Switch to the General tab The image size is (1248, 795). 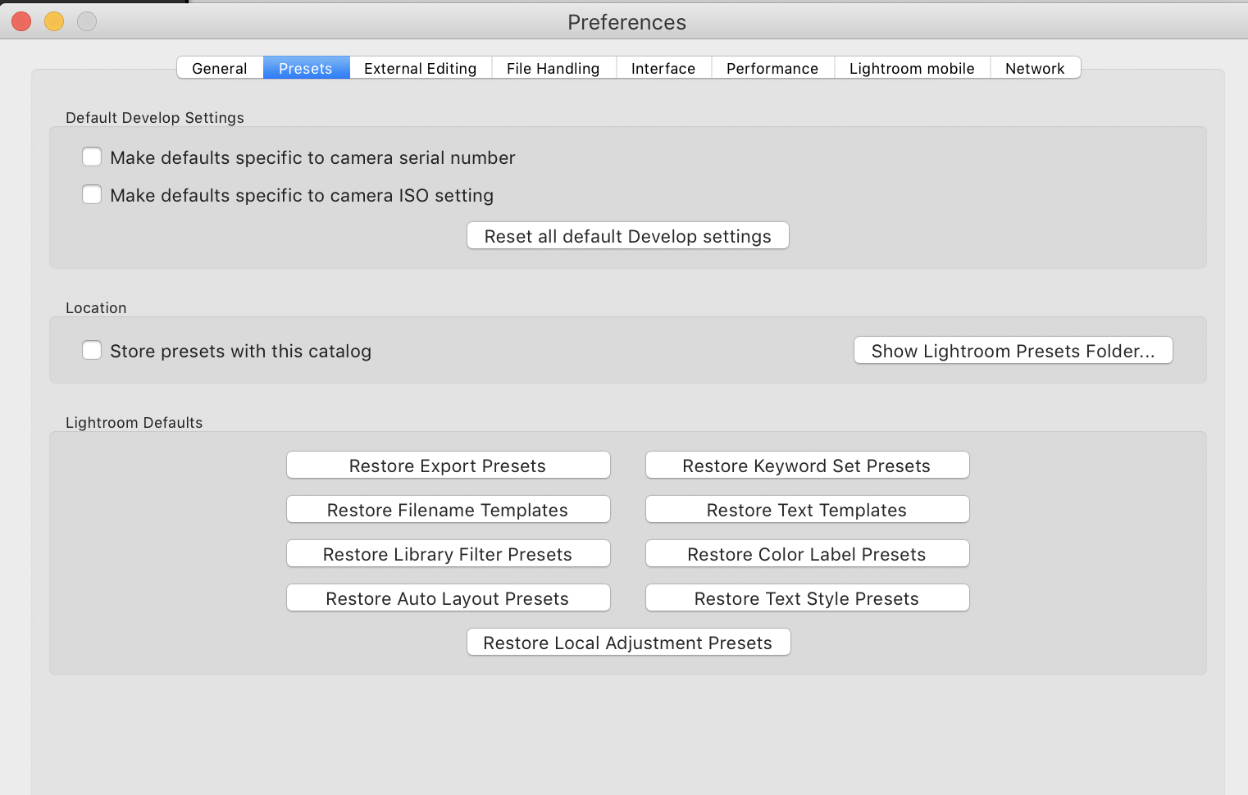(x=220, y=68)
